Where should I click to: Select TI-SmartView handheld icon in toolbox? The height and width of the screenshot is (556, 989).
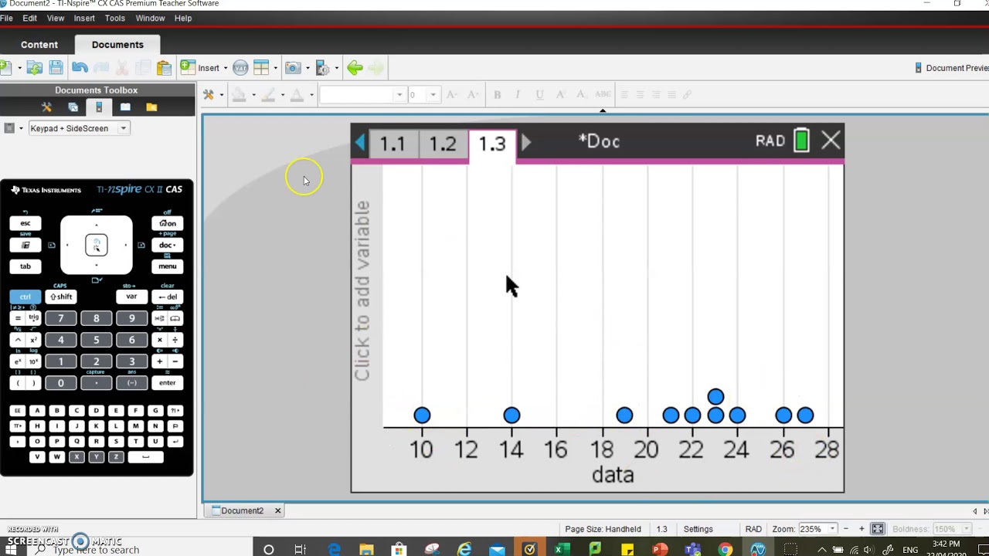tap(99, 107)
